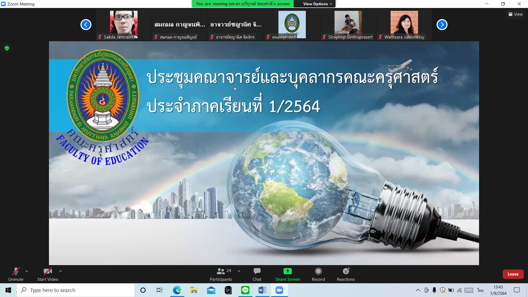
Task: Open Windows Start menu
Action: 8,290
